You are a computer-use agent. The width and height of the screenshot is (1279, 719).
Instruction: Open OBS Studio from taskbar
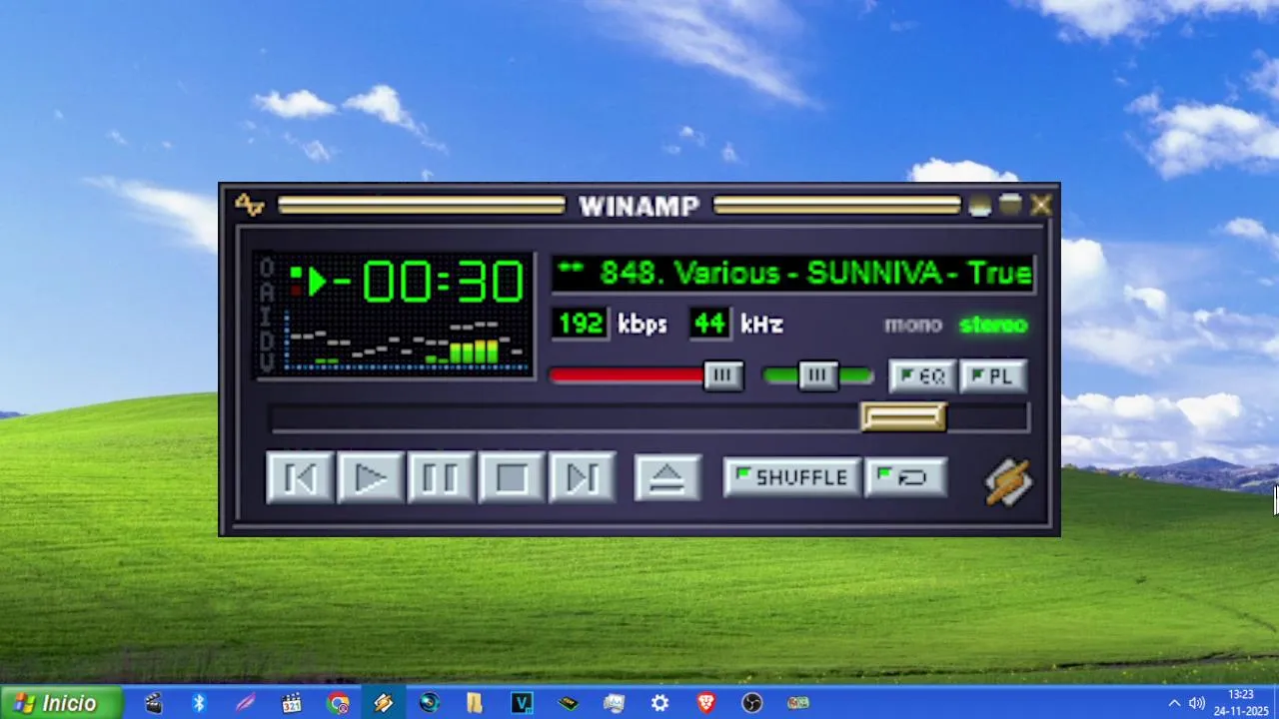pyautogui.click(x=752, y=703)
